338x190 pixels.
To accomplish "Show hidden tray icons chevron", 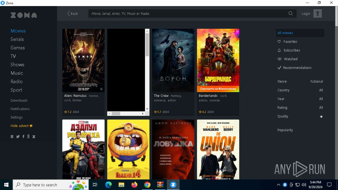I will pyautogui.click(x=279, y=185).
